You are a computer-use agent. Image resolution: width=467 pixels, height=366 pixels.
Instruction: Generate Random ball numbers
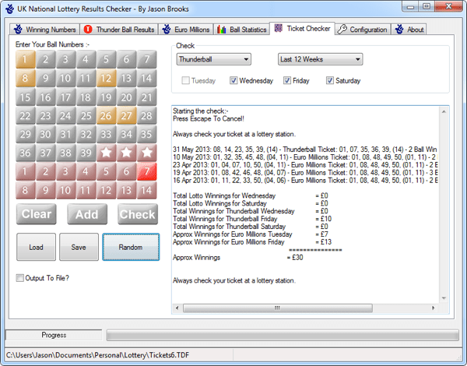pos(131,247)
